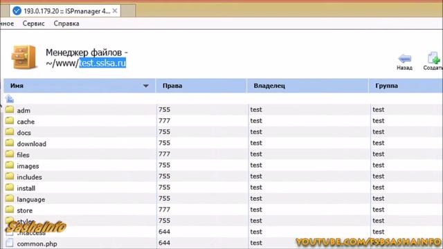Screen dimensions: 443x249
Task: Click the Создать new file icon
Action: (x=434, y=58)
